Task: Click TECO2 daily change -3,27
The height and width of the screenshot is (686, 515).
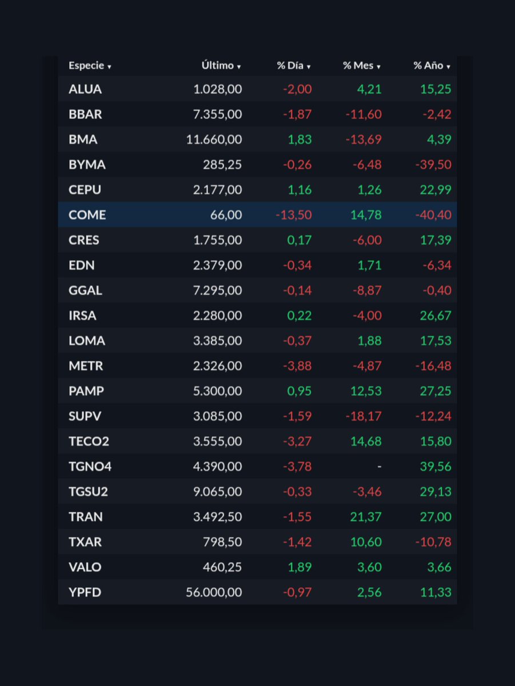Action: (x=297, y=441)
